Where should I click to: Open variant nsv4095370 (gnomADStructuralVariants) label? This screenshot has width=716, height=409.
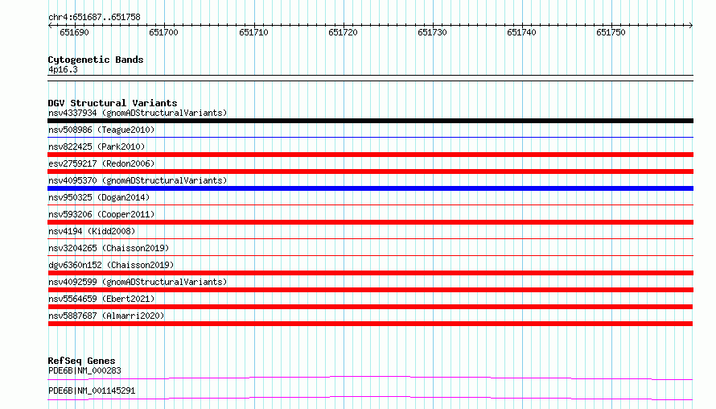[x=138, y=180]
